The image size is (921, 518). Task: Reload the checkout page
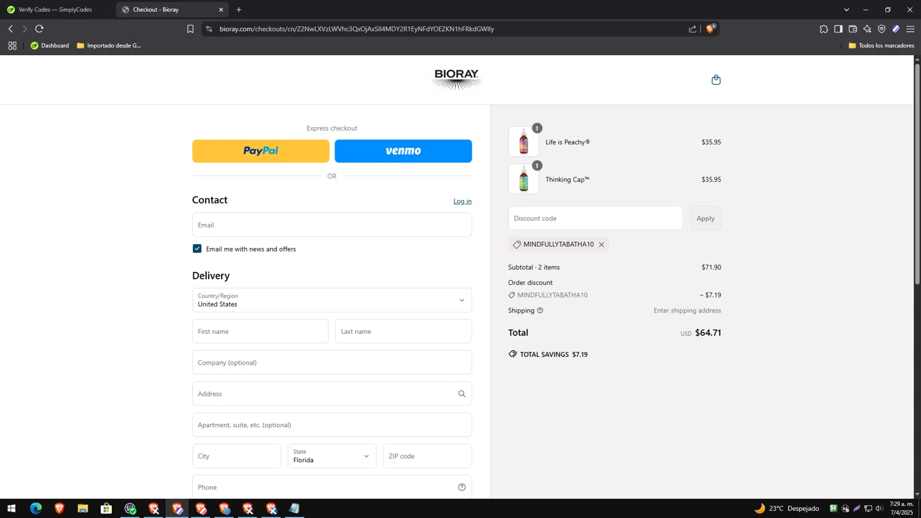(39, 29)
